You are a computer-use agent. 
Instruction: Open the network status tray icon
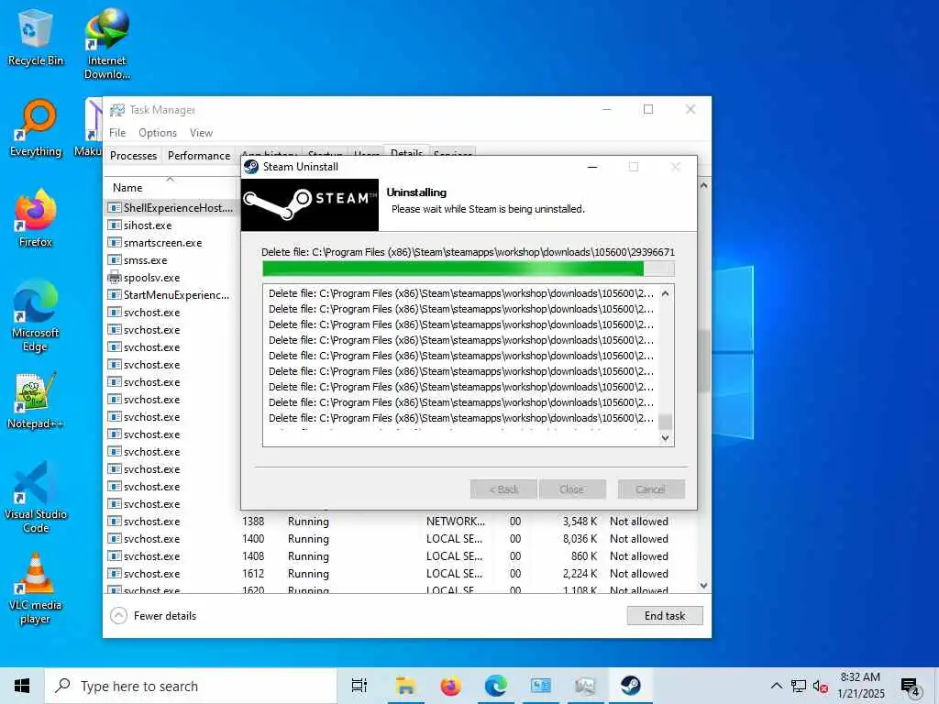click(x=799, y=686)
